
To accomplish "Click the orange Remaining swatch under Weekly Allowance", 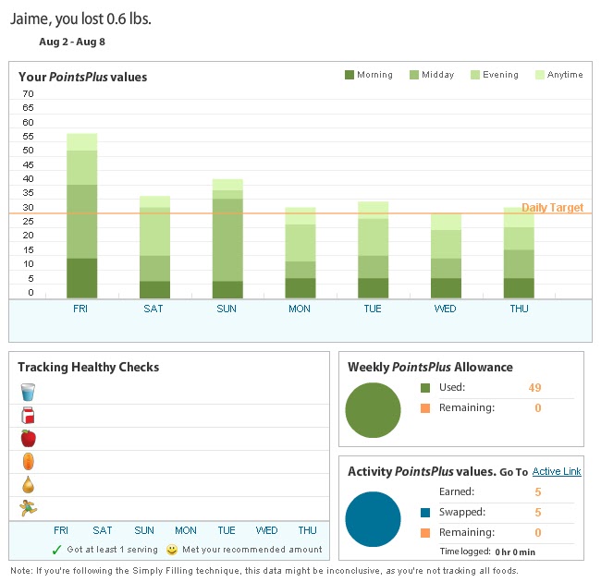I will [x=425, y=408].
